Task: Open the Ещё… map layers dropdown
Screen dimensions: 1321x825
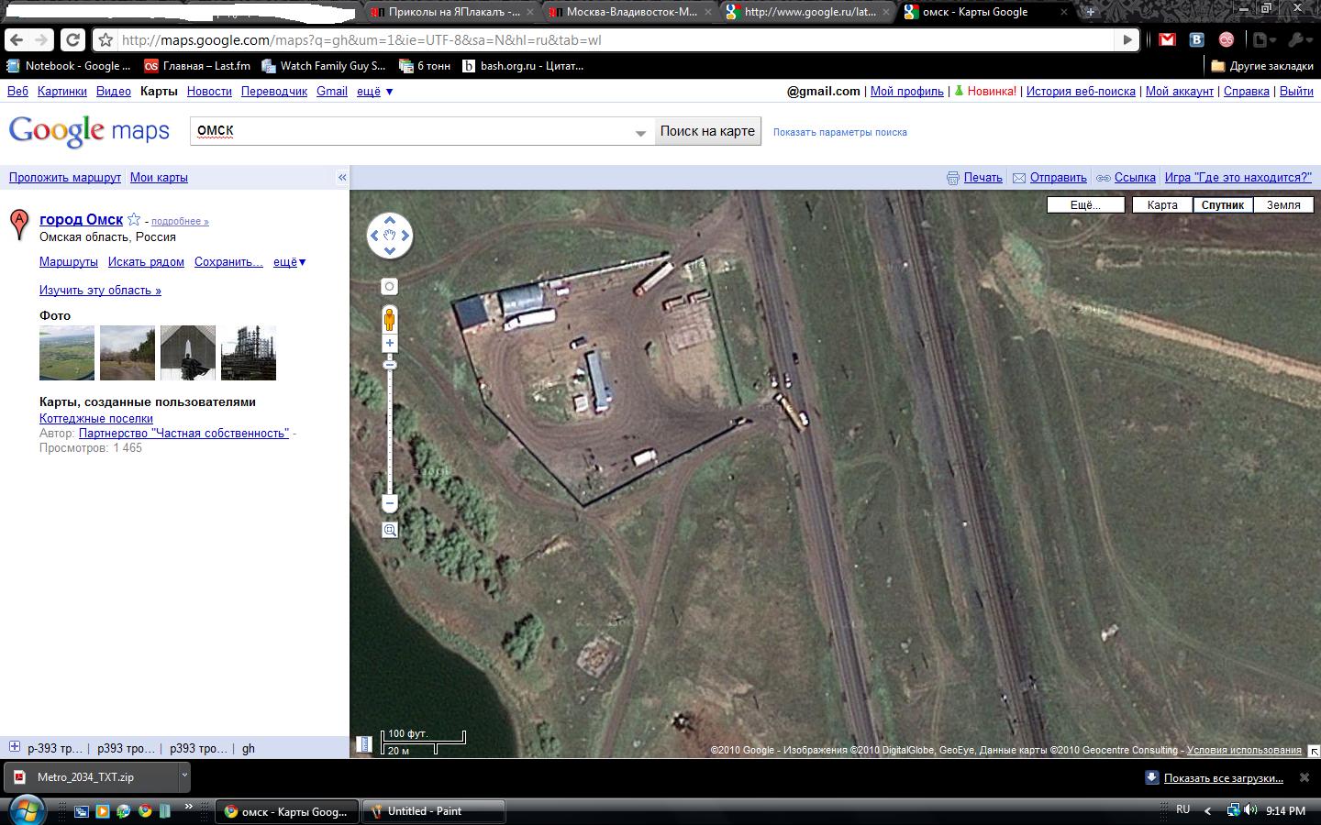Action: [1086, 205]
